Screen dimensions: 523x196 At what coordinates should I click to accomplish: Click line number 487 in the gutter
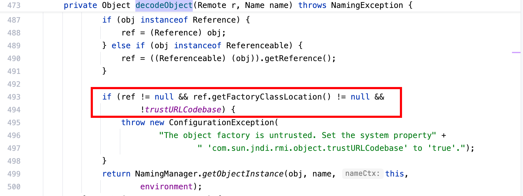[x=14, y=20]
